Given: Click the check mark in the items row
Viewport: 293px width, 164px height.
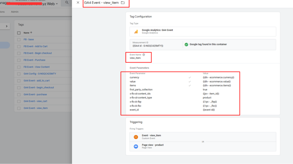Looking at the screenshot, I should click(x=190, y=85).
